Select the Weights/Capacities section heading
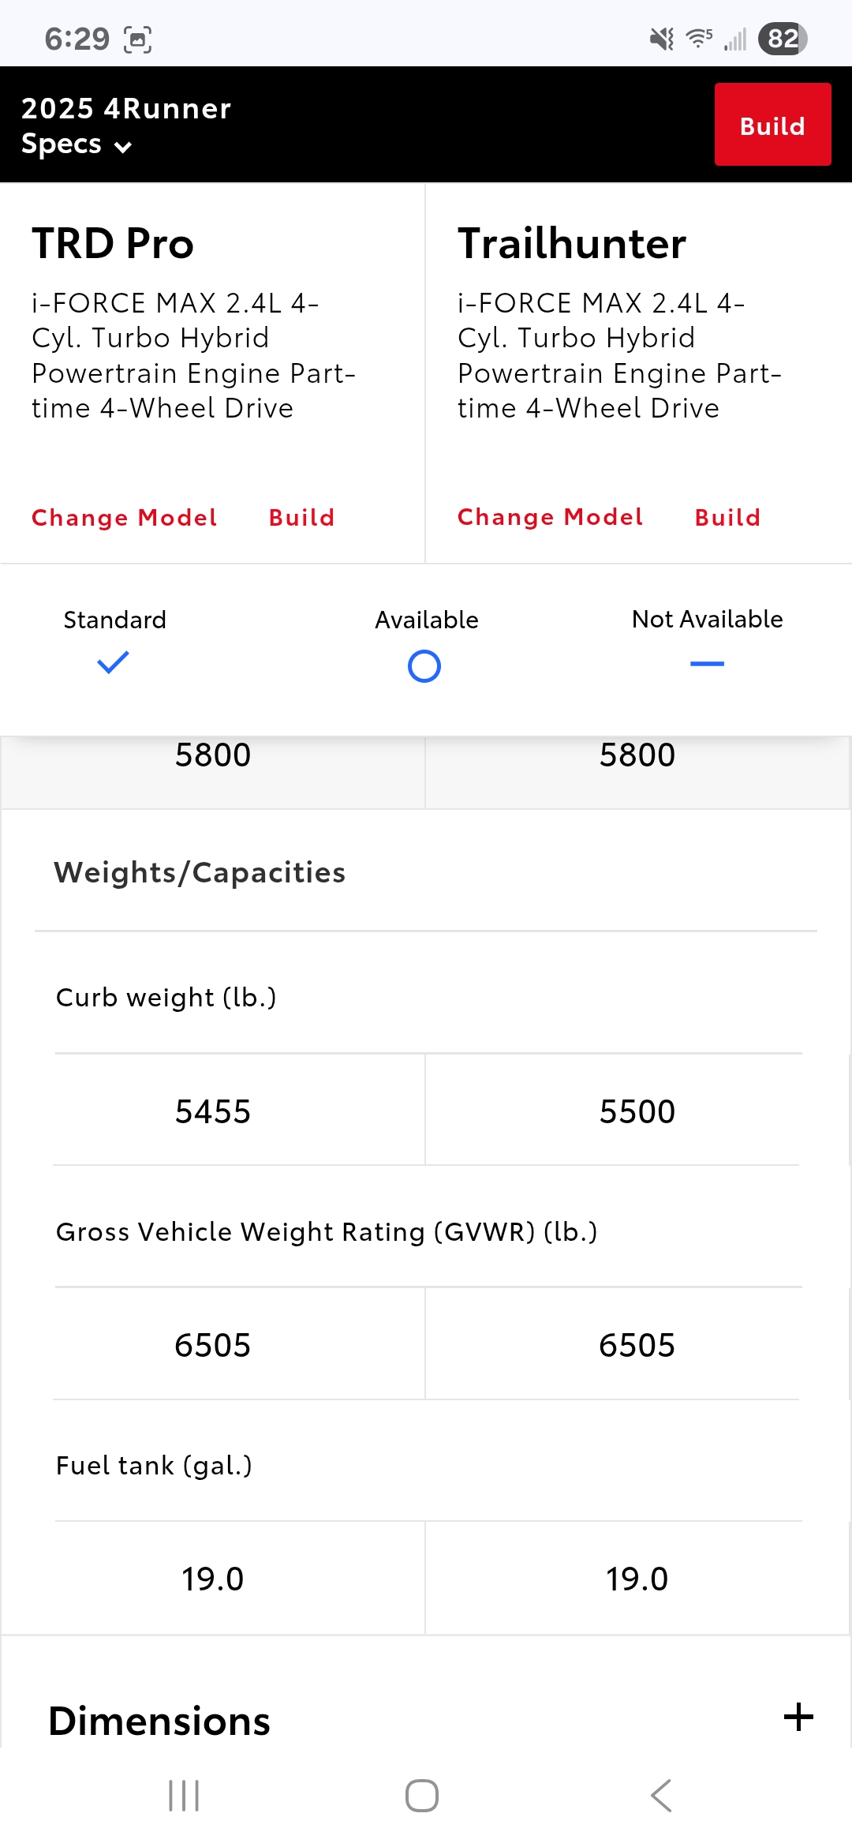This screenshot has height=1847, width=852. click(200, 872)
